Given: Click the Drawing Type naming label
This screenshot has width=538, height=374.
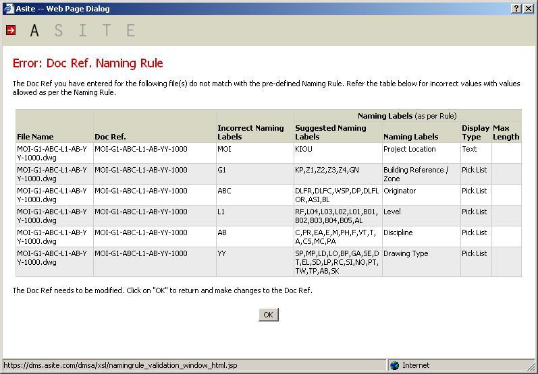Looking at the screenshot, I should [406, 253].
